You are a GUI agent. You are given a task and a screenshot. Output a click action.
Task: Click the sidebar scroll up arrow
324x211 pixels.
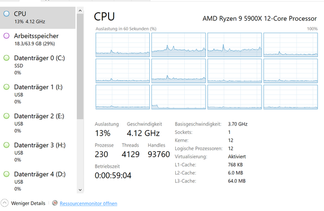click(x=80, y=11)
